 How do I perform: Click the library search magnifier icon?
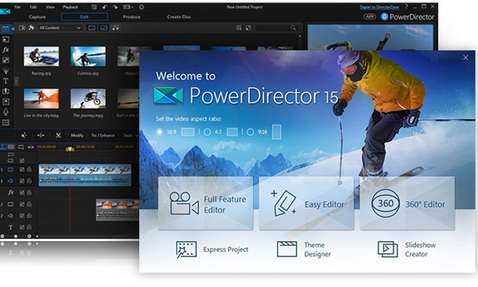[x=293, y=28]
